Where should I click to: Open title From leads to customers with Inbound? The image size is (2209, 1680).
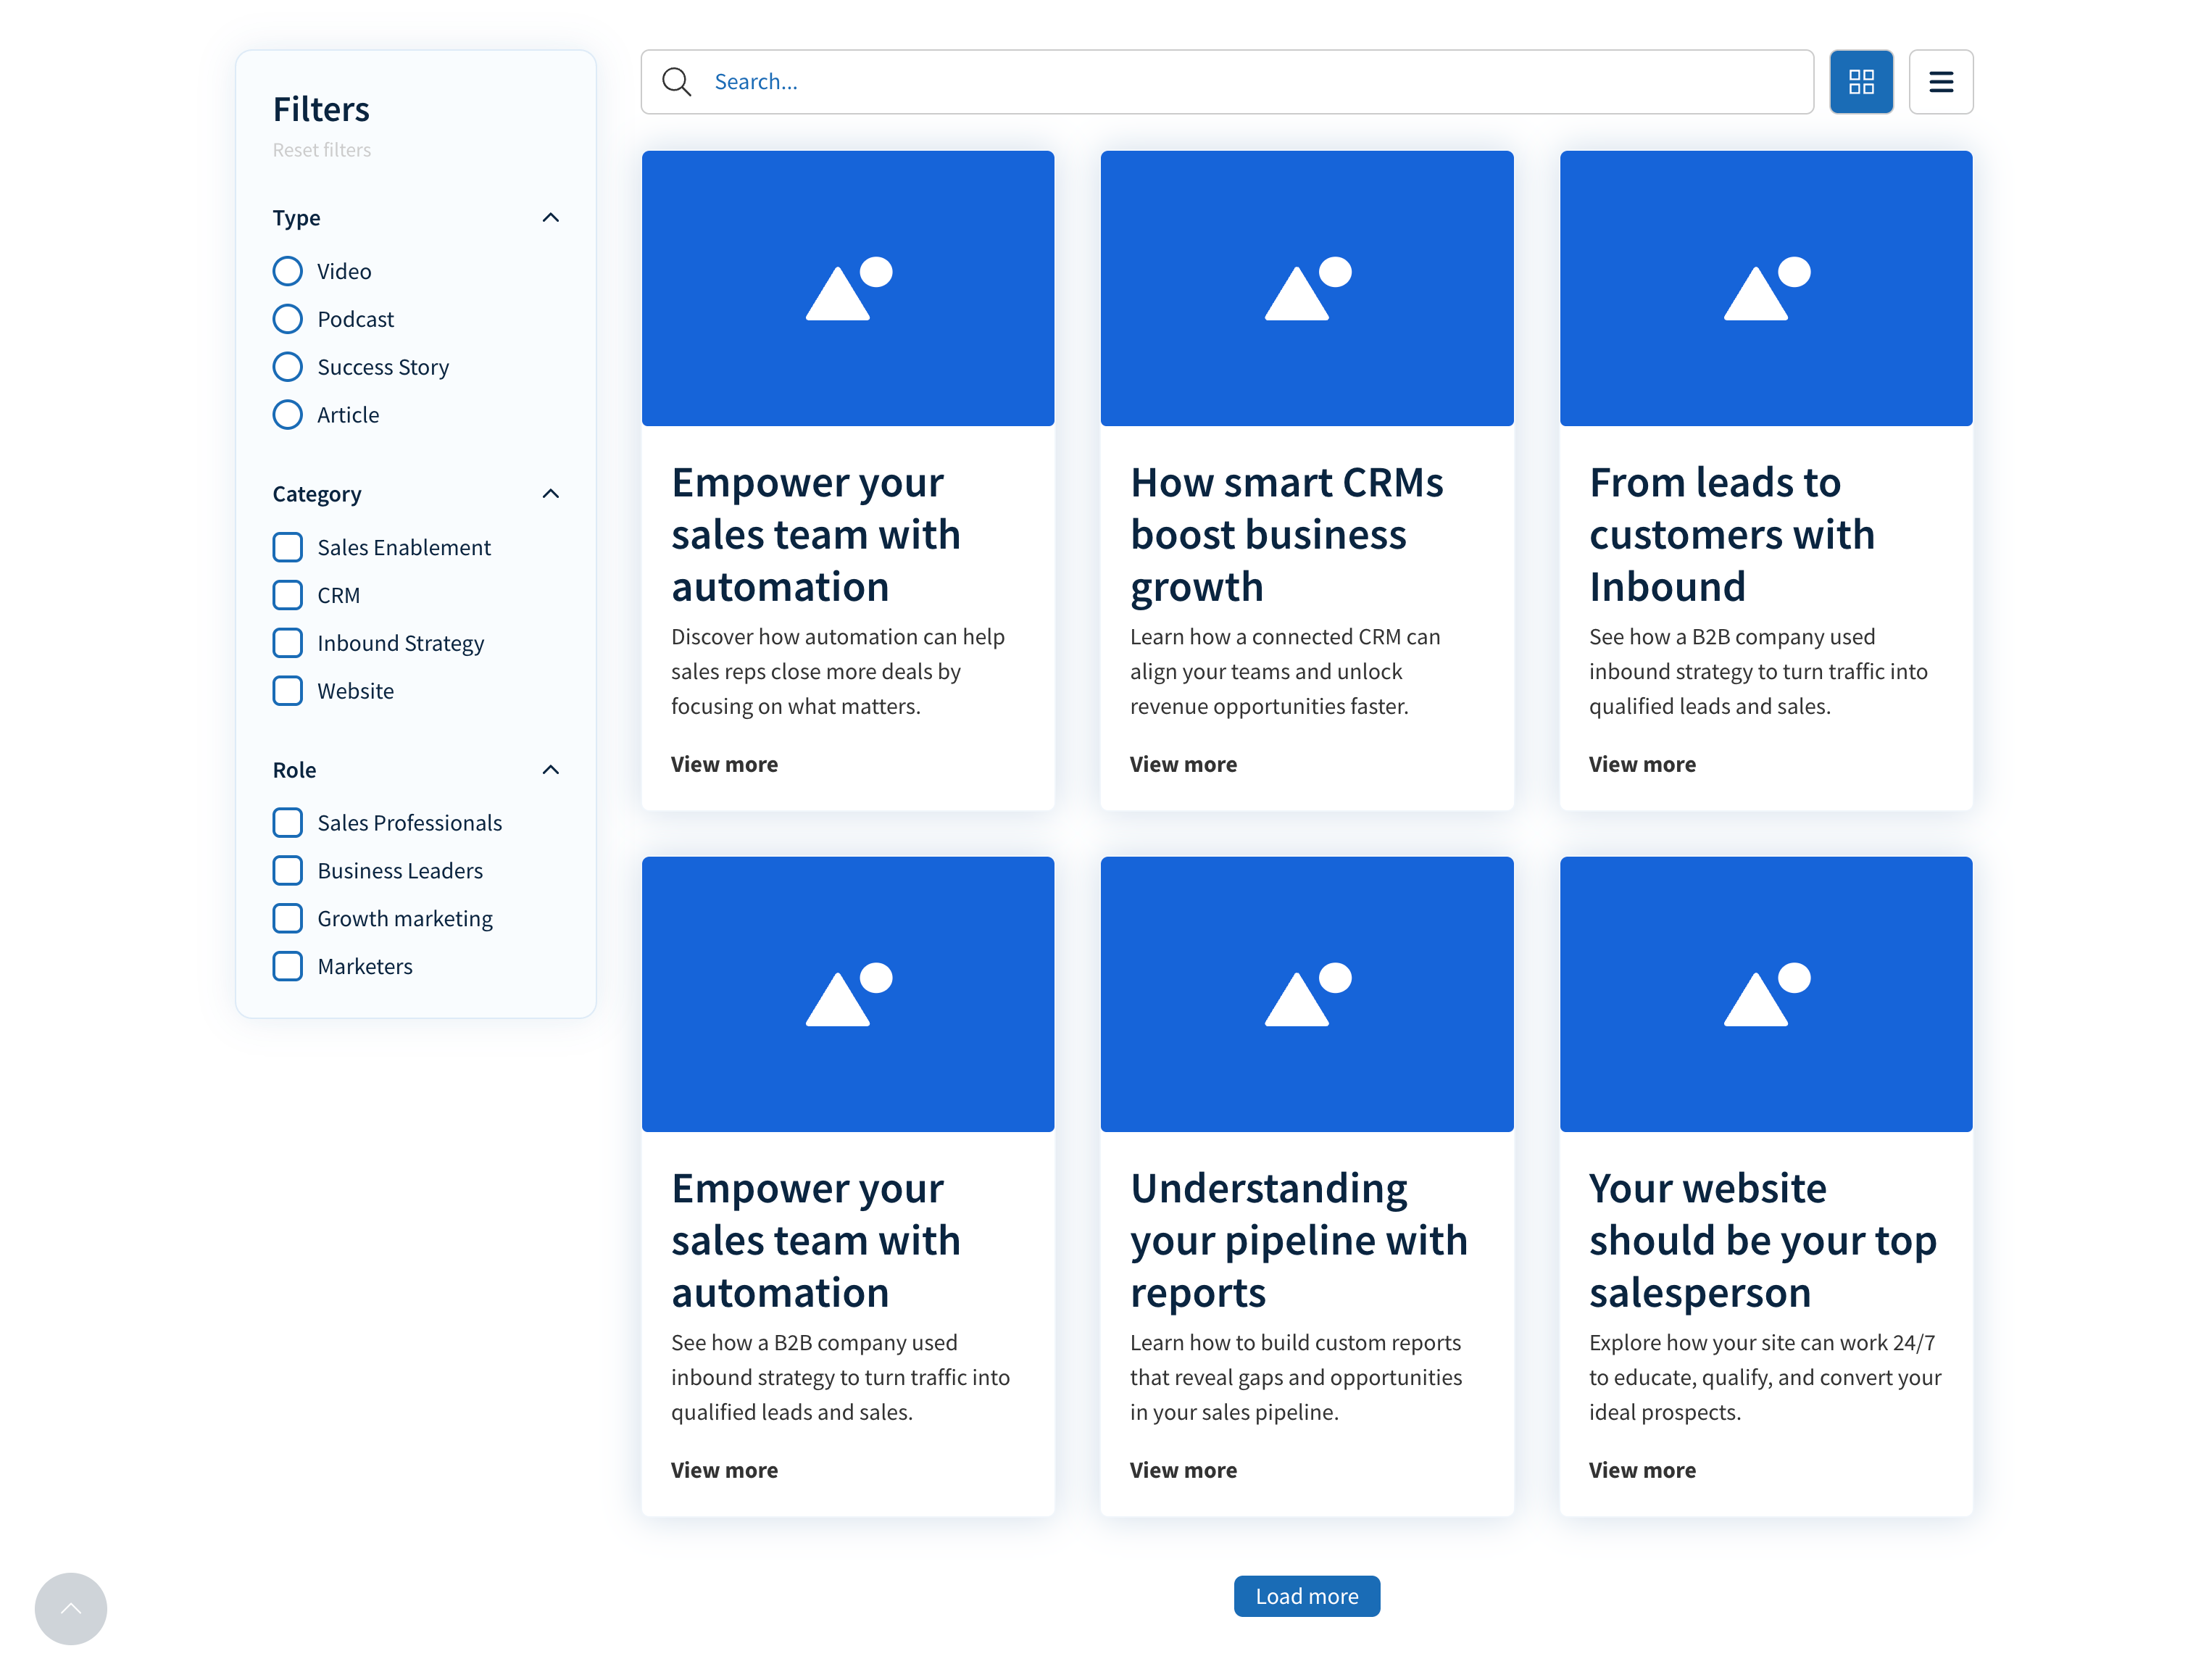coord(1731,535)
